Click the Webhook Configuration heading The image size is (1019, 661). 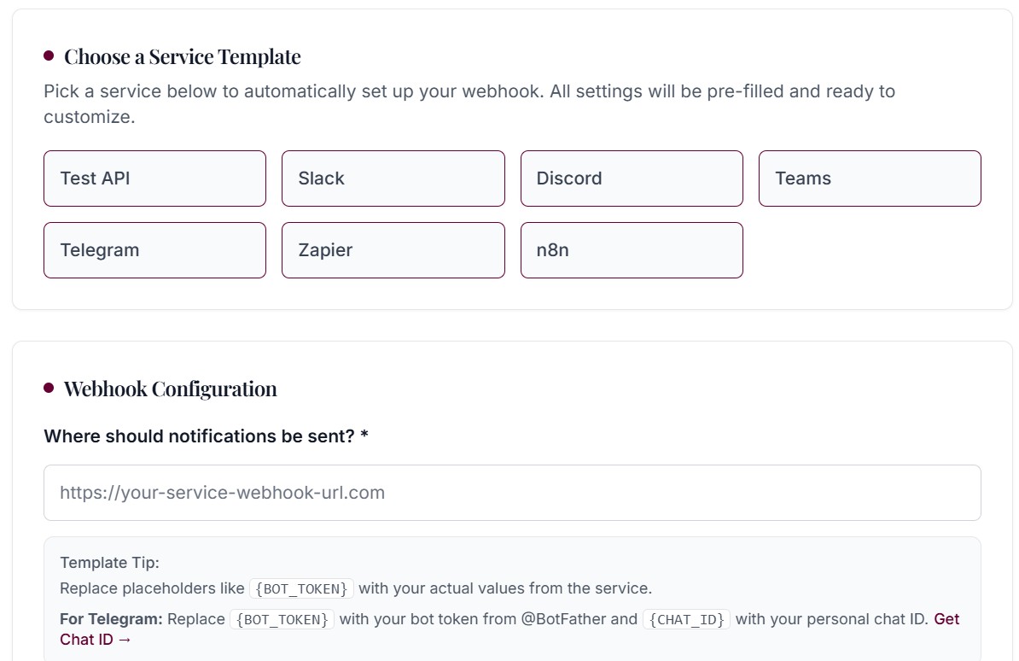170,389
